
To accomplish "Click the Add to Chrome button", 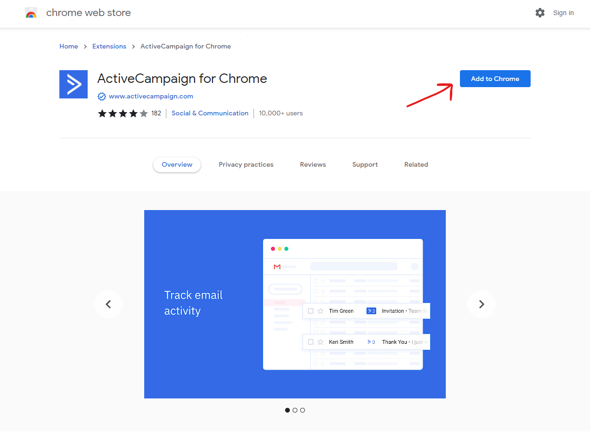I will 495,79.
